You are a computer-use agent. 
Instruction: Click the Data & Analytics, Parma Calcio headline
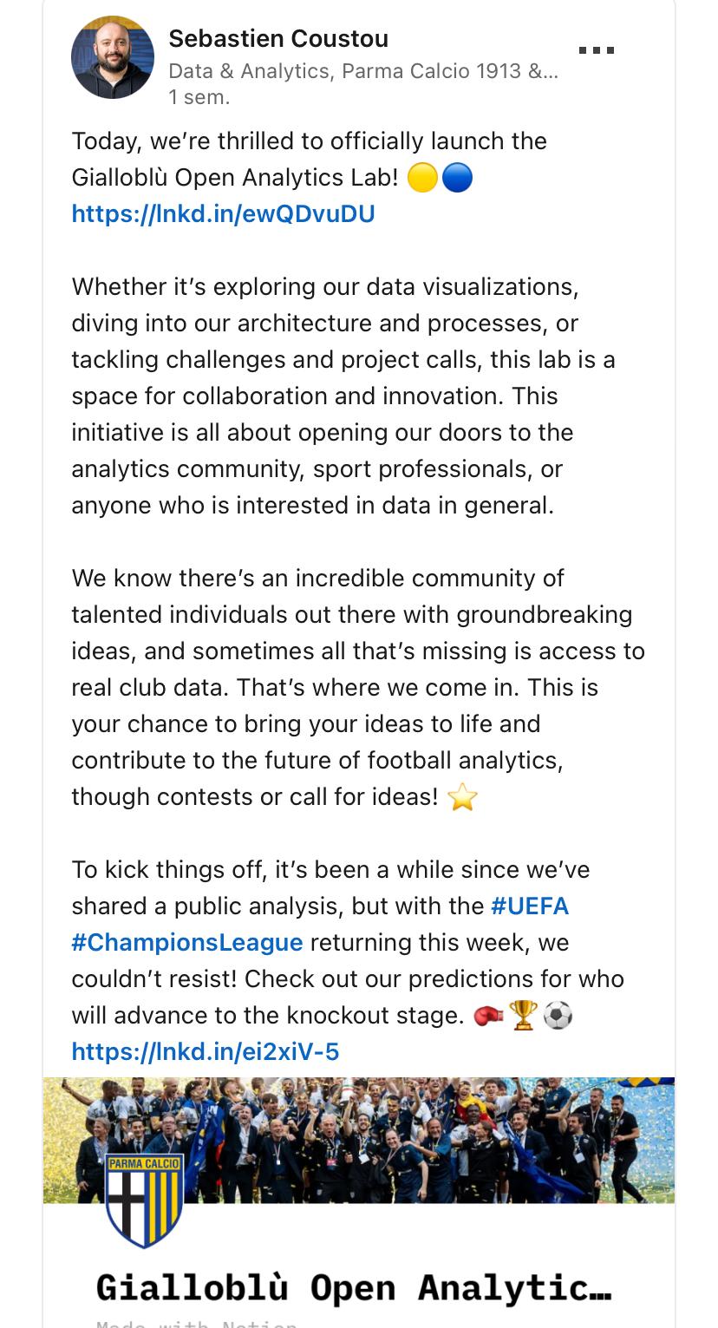[x=363, y=70]
